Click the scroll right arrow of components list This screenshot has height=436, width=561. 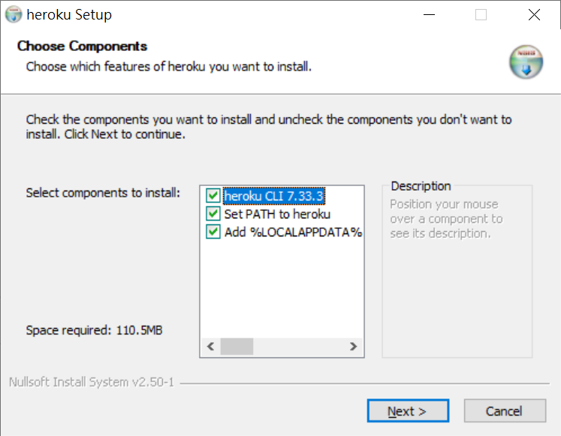coord(353,347)
